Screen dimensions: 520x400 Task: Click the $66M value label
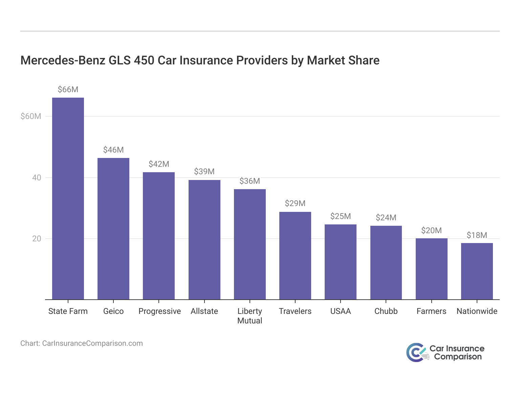click(68, 89)
